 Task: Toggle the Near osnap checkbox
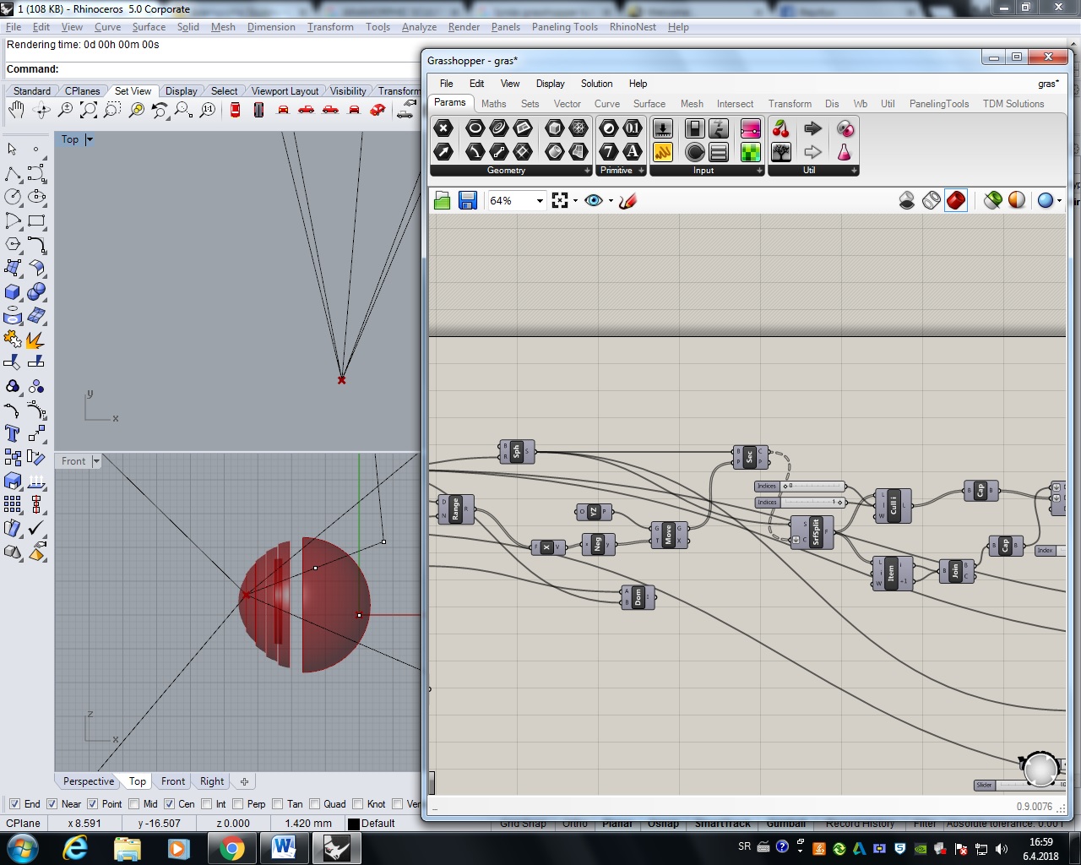52,804
